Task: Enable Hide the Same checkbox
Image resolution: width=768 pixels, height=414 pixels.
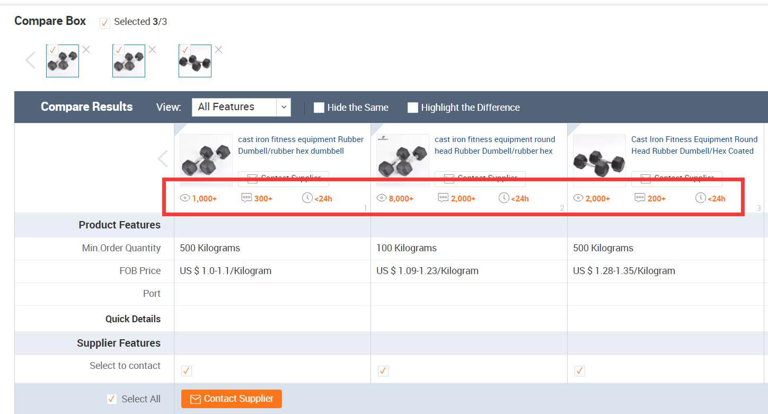Action: 319,108
